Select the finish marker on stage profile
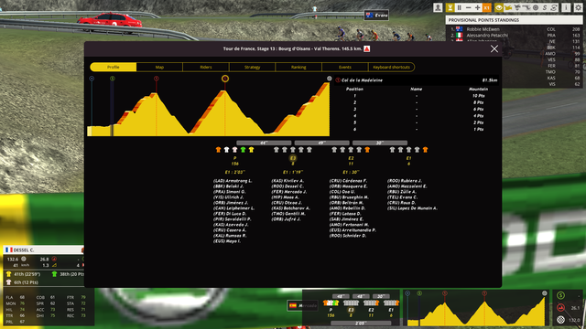Viewport: 586px width, 329px height. click(x=330, y=79)
